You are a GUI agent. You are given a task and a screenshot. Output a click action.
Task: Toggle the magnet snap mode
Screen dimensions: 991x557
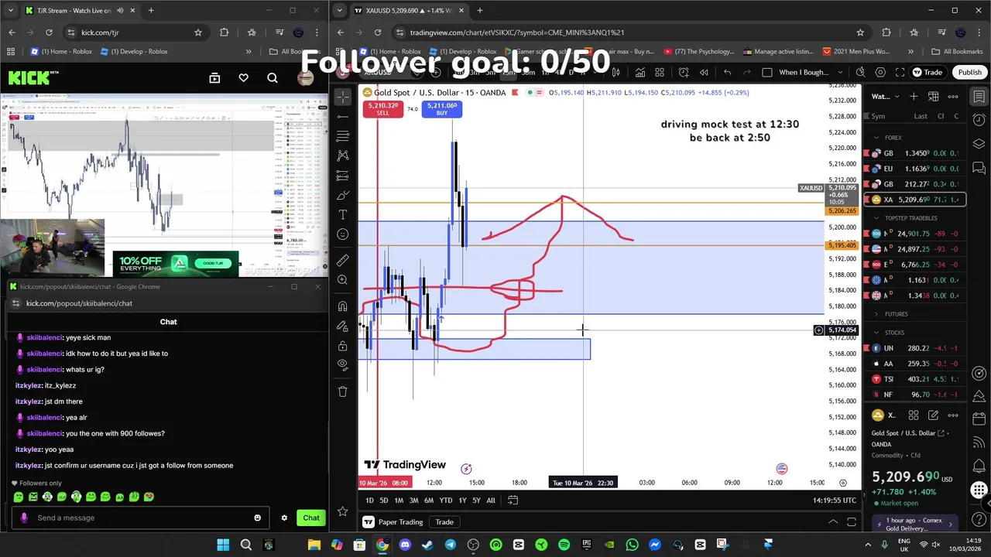coord(343,306)
